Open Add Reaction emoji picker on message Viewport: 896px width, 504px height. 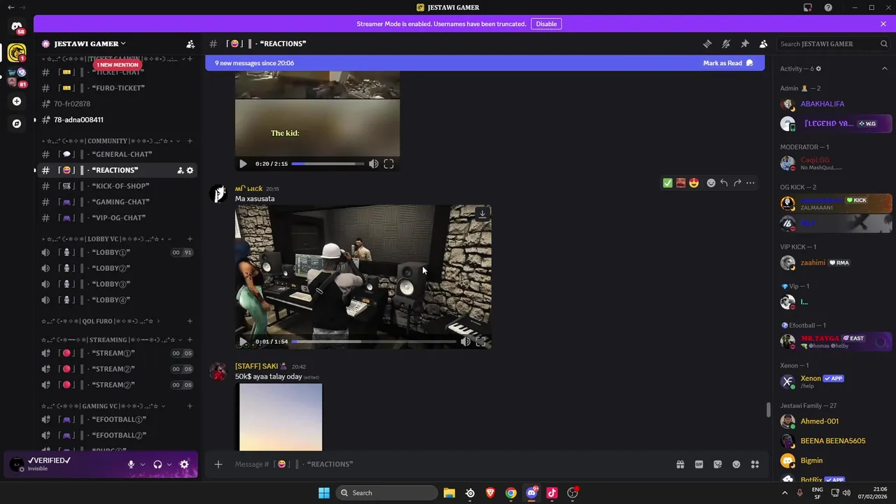[711, 183]
